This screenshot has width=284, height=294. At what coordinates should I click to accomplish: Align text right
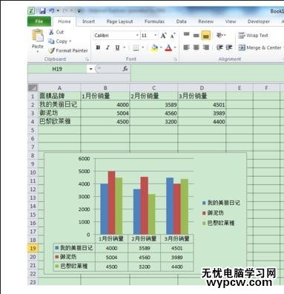coord(206,48)
